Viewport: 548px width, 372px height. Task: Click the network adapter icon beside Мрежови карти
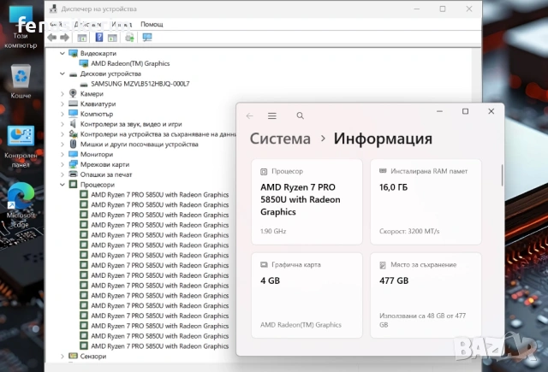73,164
